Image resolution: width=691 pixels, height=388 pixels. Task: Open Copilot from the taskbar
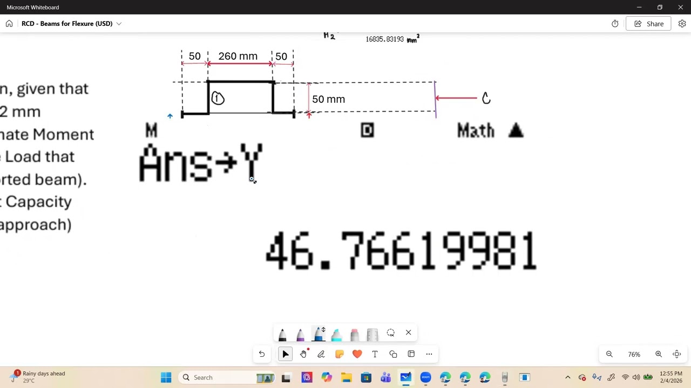point(327,377)
